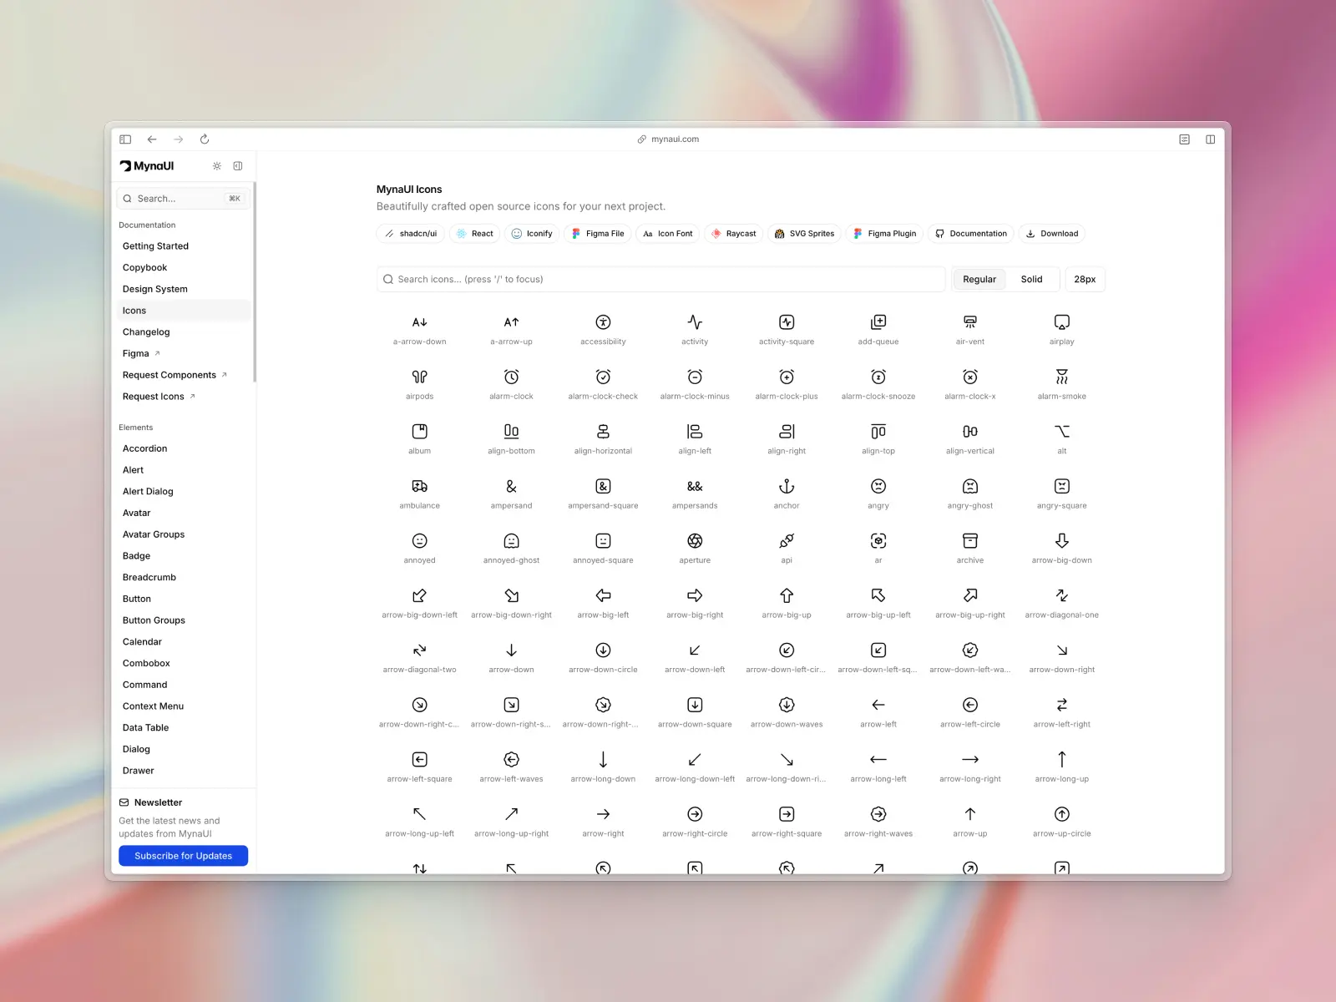
Task: Select the ampersand-square icon
Action: tap(603, 486)
